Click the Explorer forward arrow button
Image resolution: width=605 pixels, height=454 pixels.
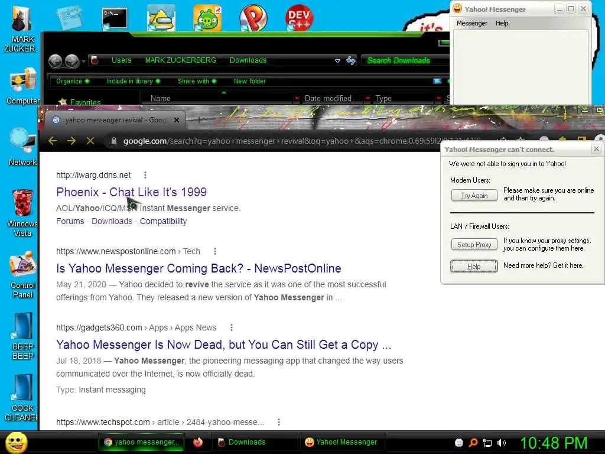pos(71,61)
